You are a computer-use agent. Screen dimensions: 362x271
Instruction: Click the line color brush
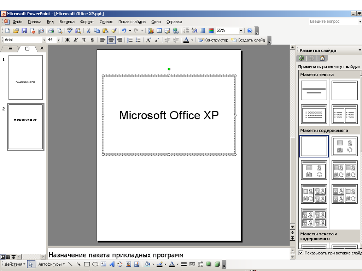[x=159, y=264]
